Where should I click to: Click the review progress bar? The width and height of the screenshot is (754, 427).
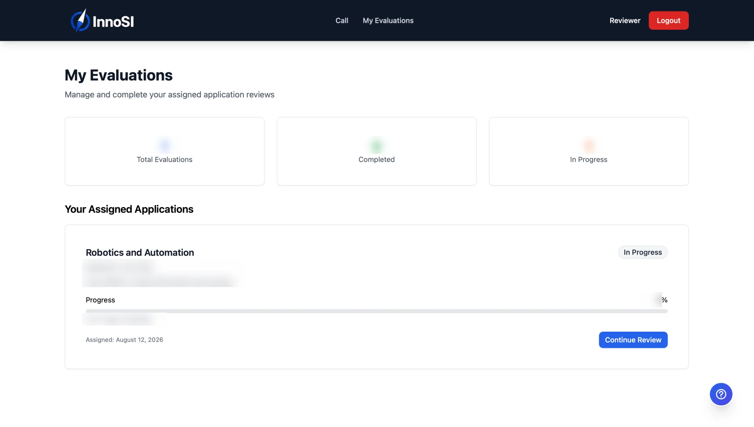click(x=377, y=311)
